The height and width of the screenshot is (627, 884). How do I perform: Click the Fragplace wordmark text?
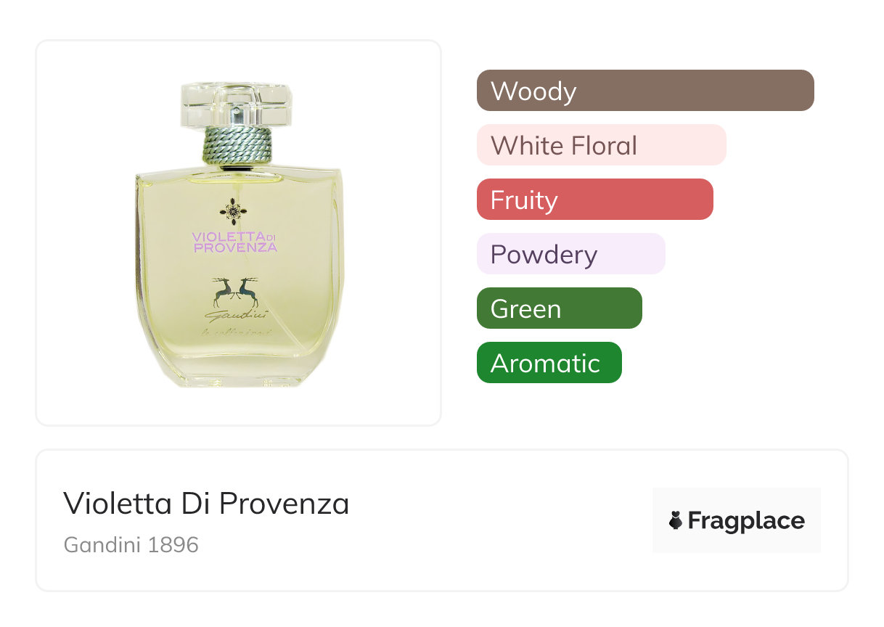pyautogui.click(x=746, y=521)
